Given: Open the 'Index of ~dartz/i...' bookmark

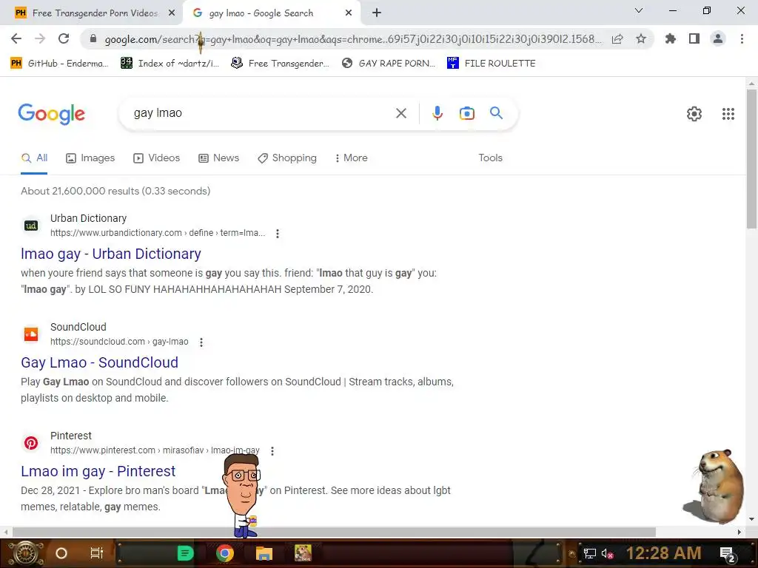Looking at the screenshot, I should tap(170, 64).
